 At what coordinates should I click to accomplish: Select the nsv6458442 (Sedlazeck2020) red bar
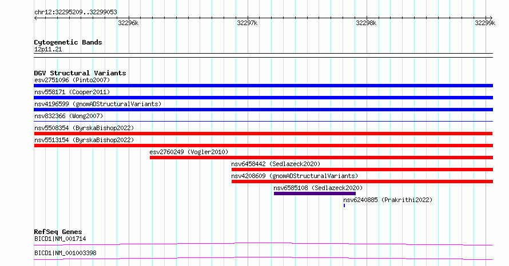point(362,170)
